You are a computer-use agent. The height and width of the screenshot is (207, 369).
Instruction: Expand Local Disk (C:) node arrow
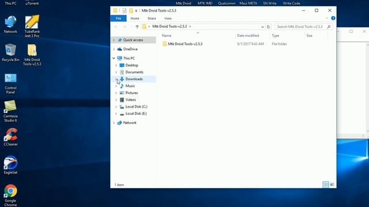[x=116, y=106]
